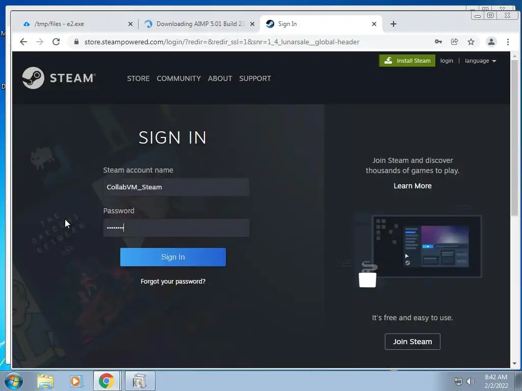
Task: Click the Chrome taskbar icon
Action: [106, 381]
